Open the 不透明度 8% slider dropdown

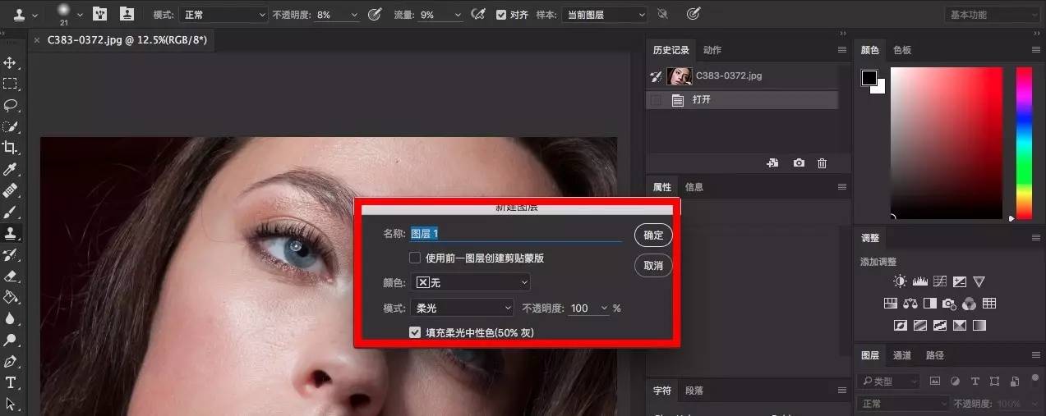click(354, 15)
